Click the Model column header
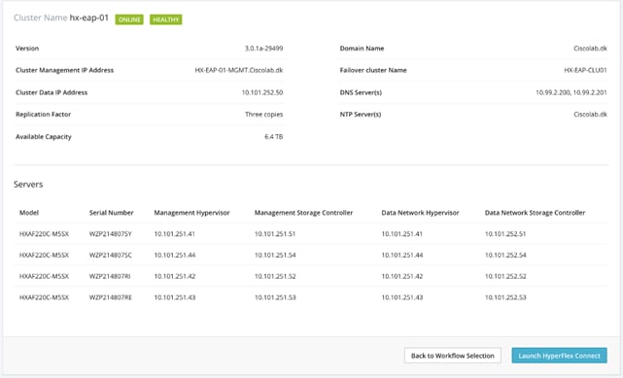The height and width of the screenshot is (378, 623). point(29,213)
